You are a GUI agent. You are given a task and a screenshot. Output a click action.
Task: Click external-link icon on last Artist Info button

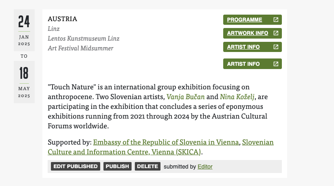[x=276, y=64]
